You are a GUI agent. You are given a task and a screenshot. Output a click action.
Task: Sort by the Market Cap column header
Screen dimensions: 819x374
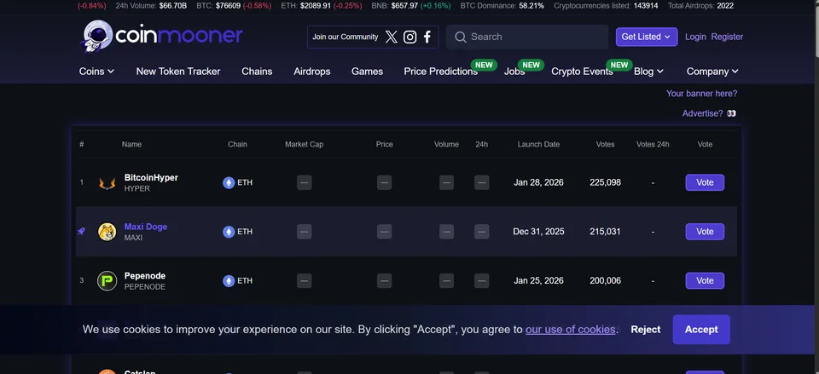[x=304, y=145]
